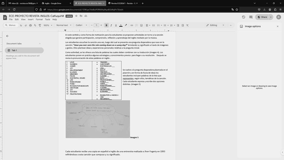Open the comments panel icon

click(251, 17)
